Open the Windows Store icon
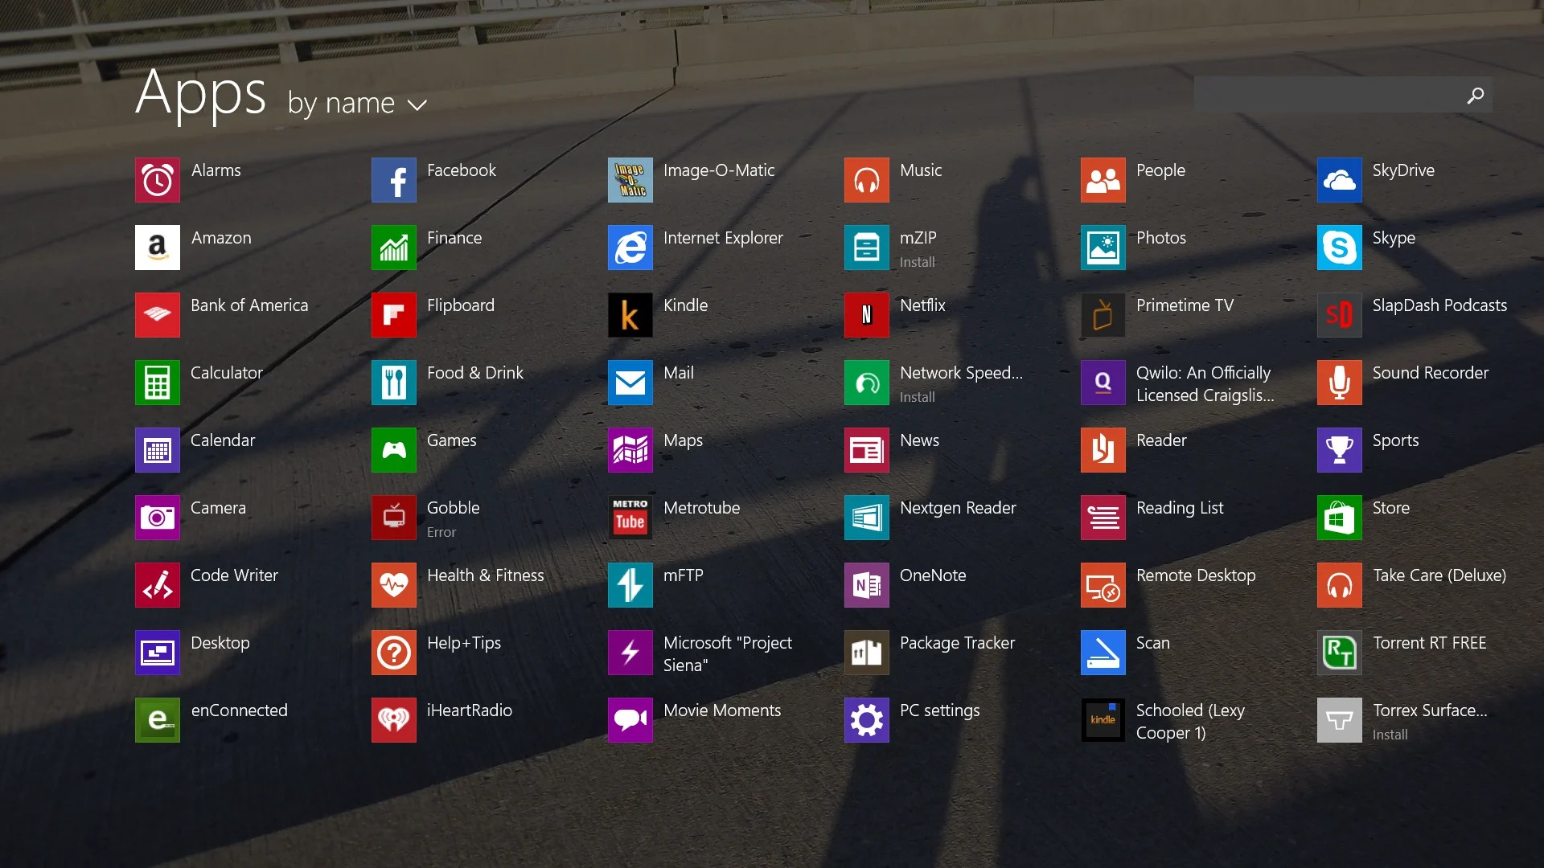 (1339, 518)
